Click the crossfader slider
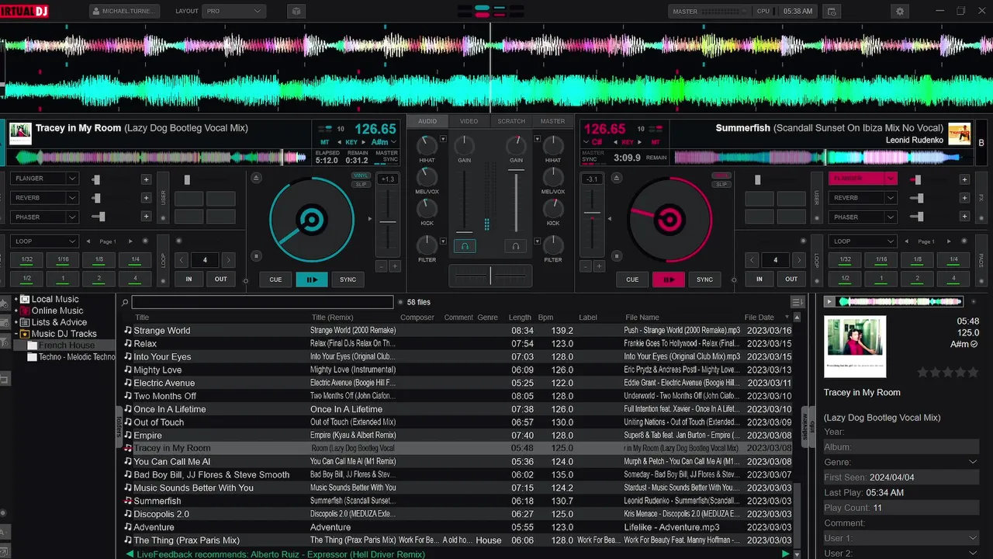 click(490, 275)
